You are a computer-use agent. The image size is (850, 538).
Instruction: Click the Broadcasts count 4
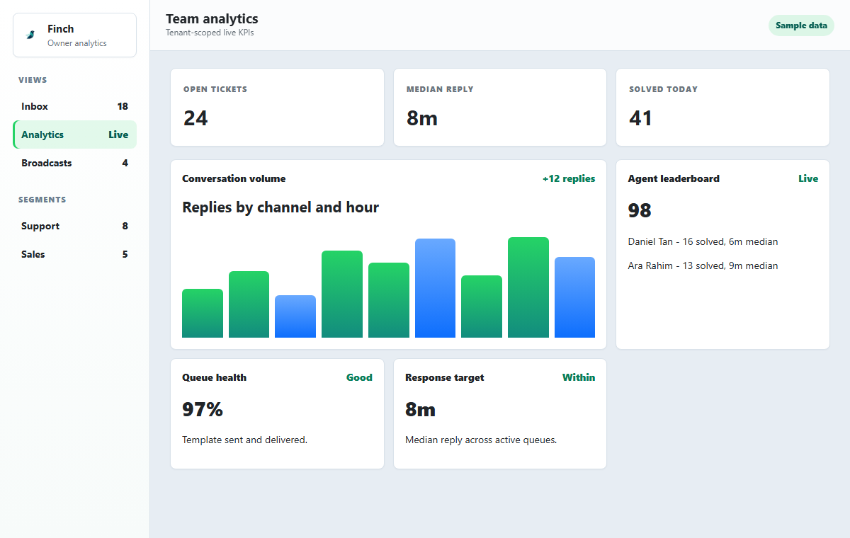[125, 163]
